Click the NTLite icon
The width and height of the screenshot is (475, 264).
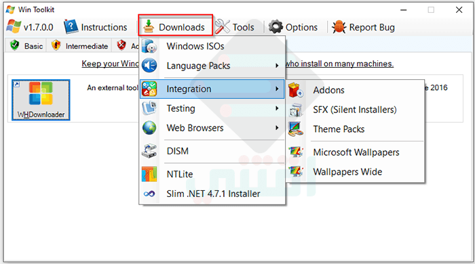[149, 174]
